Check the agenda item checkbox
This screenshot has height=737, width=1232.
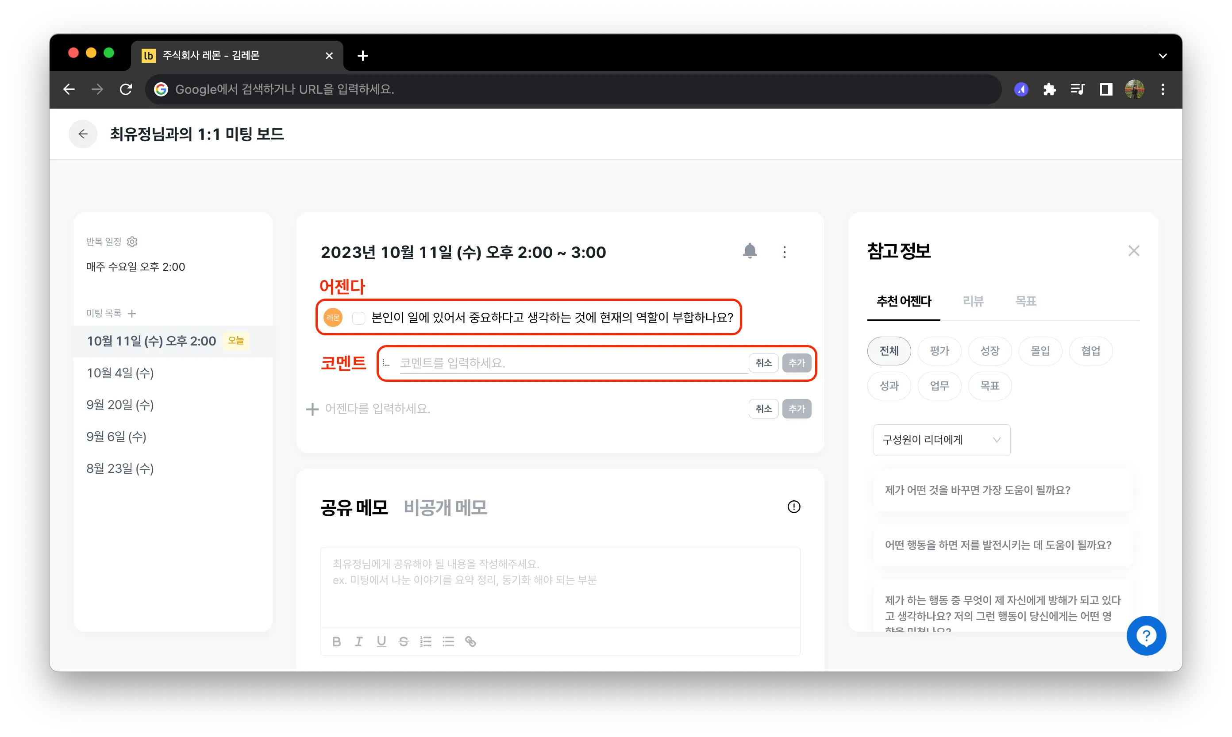[x=358, y=318]
